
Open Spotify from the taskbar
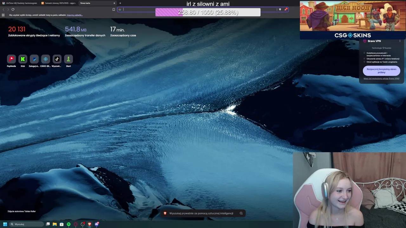pos(69,224)
